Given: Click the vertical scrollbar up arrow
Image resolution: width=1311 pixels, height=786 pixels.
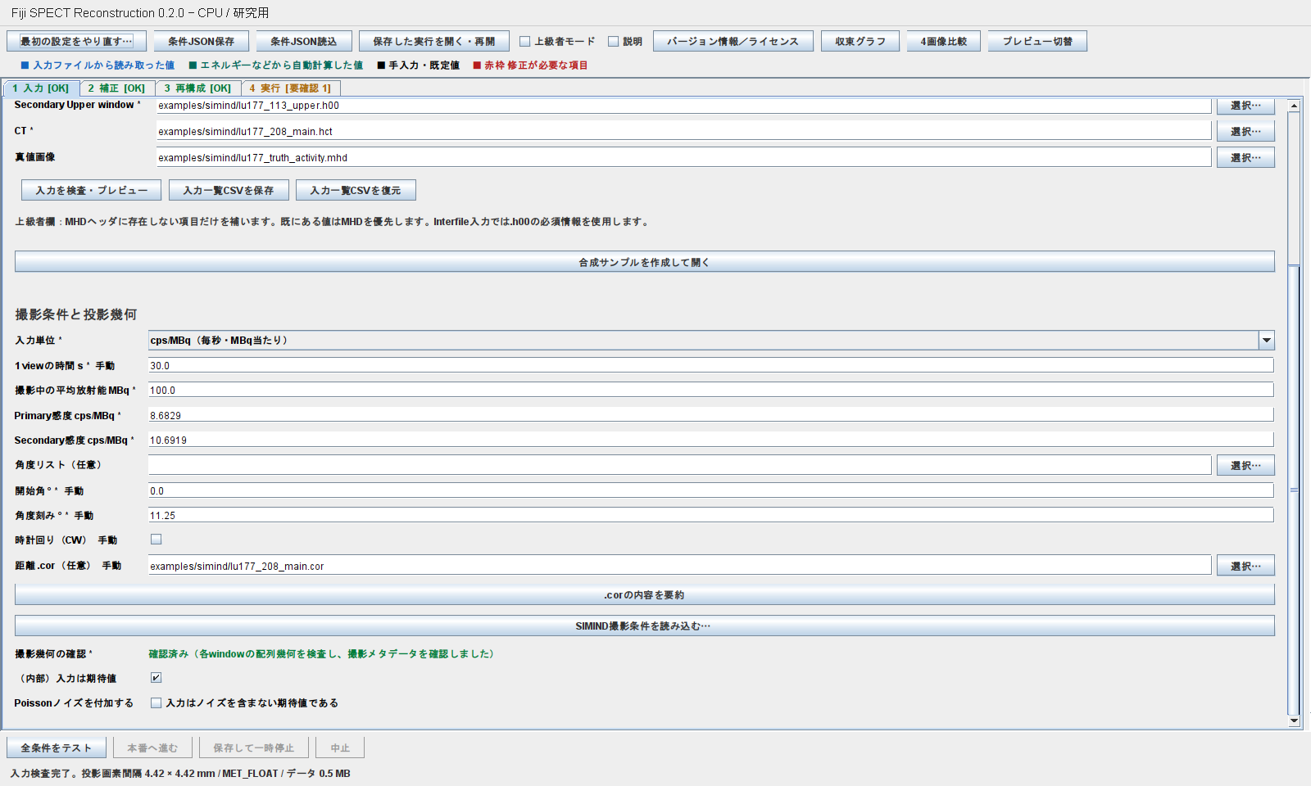Looking at the screenshot, I should [x=1294, y=106].
